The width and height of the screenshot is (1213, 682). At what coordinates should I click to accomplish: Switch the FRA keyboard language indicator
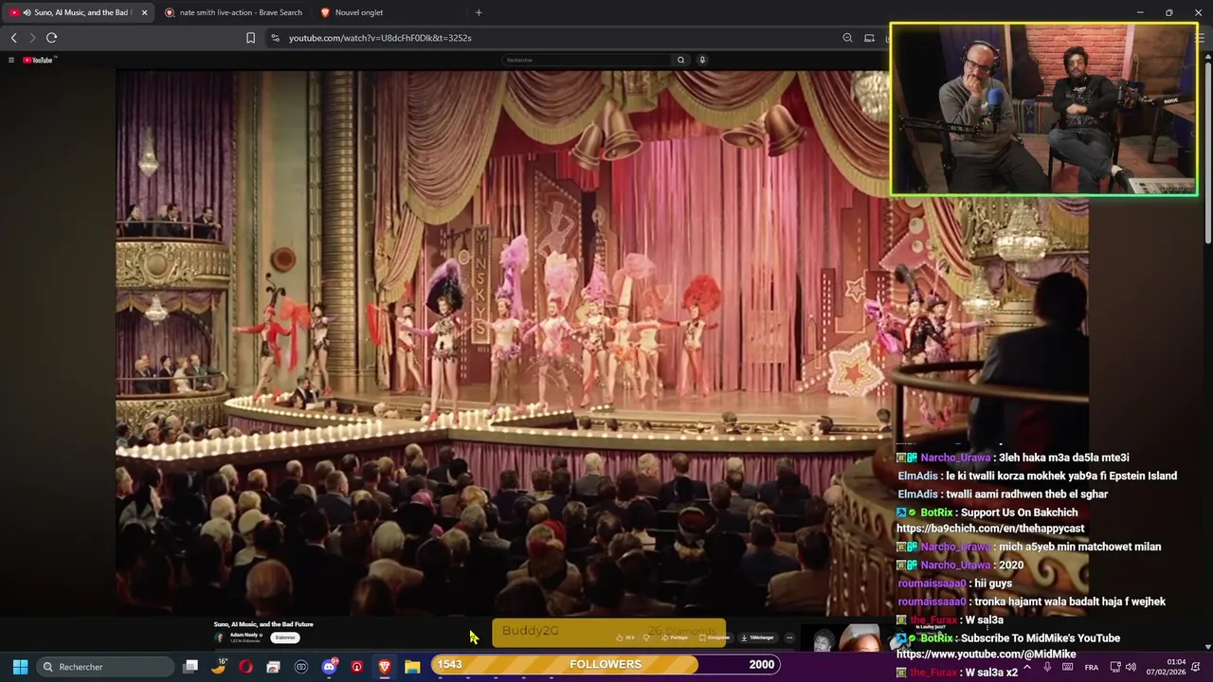pos(1092,668)
